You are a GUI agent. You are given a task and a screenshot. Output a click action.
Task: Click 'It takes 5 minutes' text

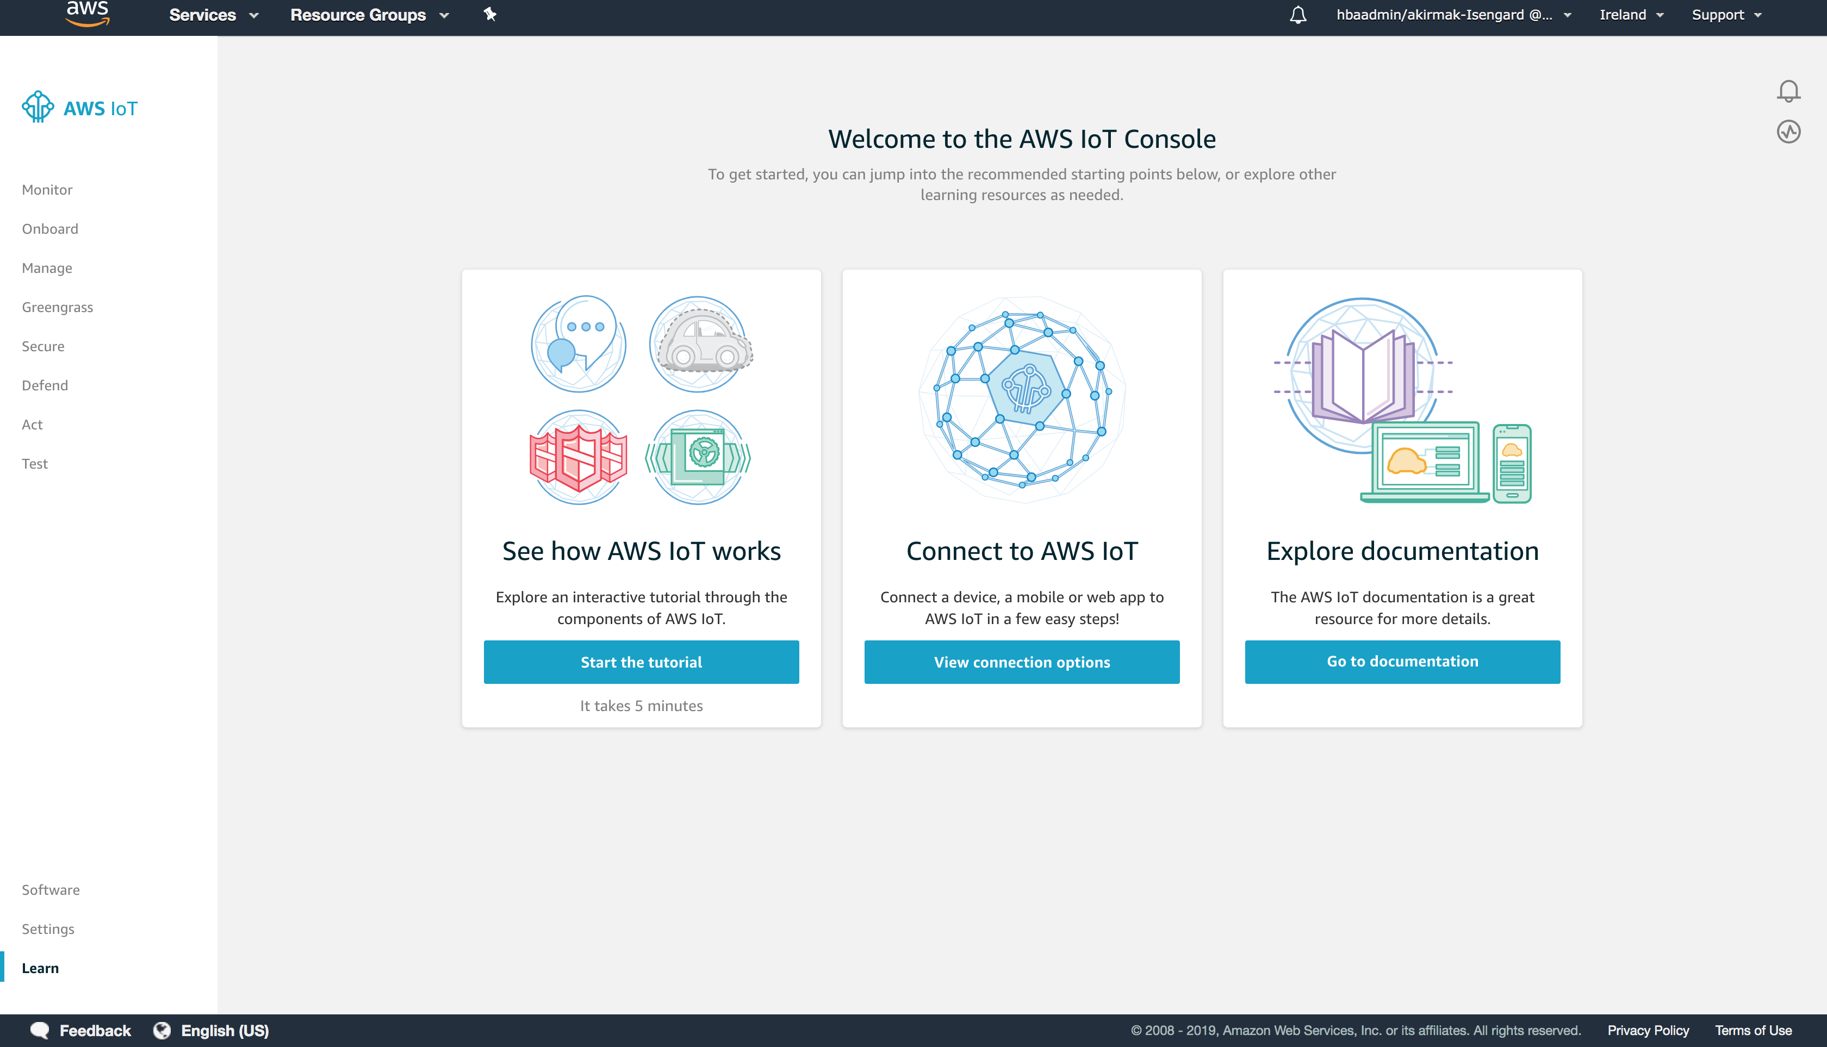pos(641,706)
